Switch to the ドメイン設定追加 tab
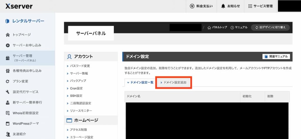This screenshot has height=139, width=301. pyautogui.click(x=173, y=83)
